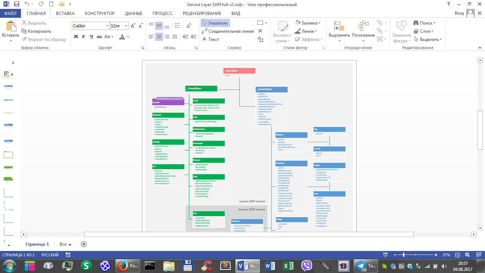Open Word from the taskbar
This screenshot has height=273, width=485.
(x=269, y=266)
